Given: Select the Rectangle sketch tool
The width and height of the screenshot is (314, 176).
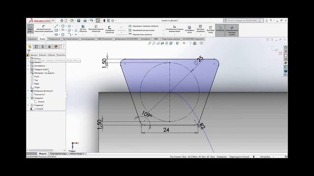Looking at the screenshot, I should click(56, 30).
